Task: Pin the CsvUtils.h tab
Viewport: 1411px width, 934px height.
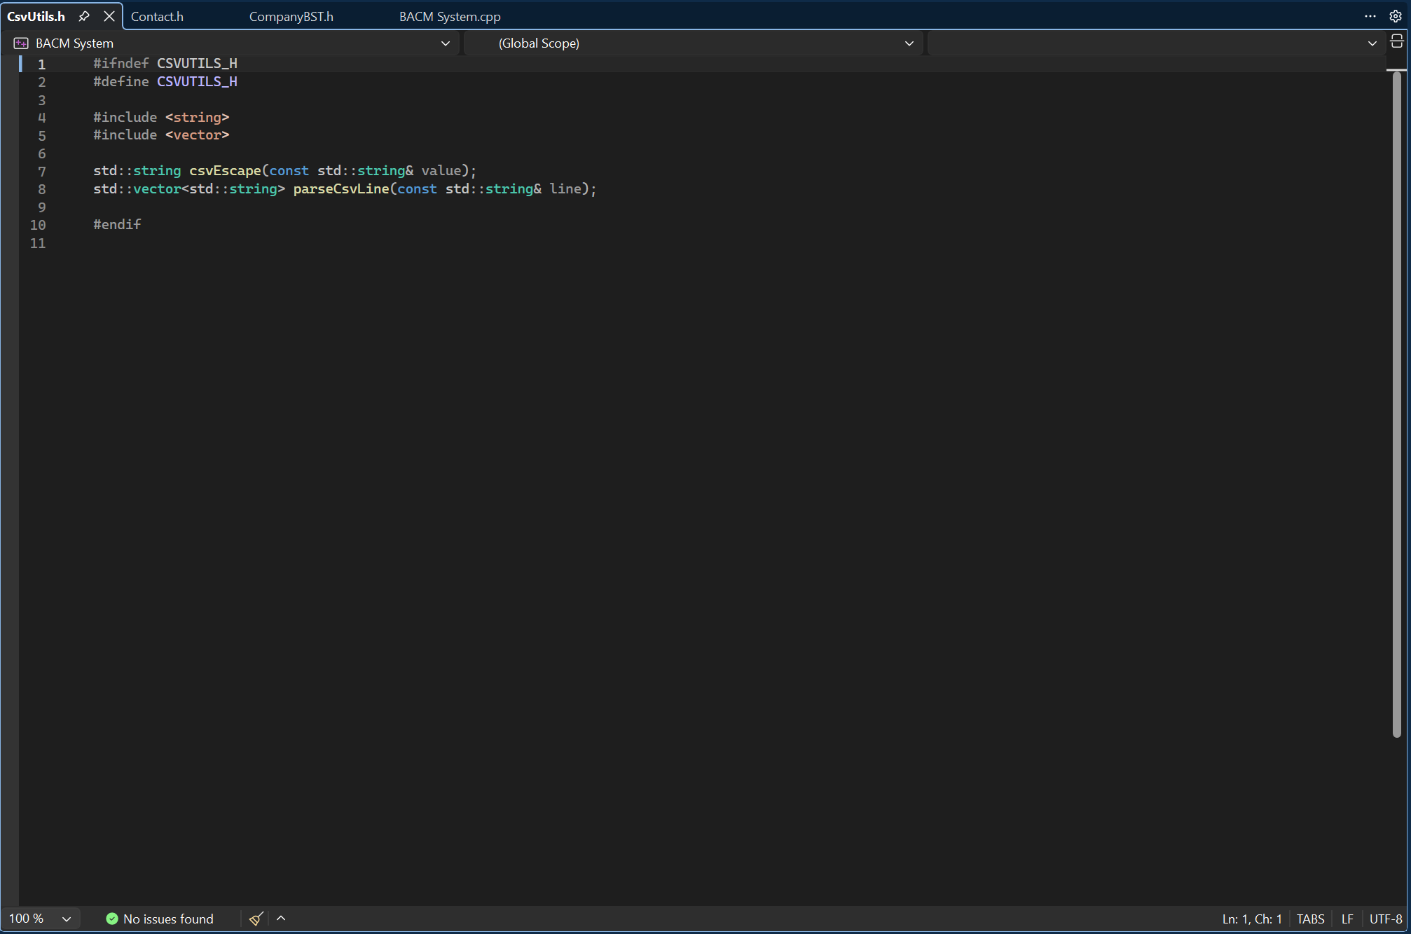Action: [84, 16]
